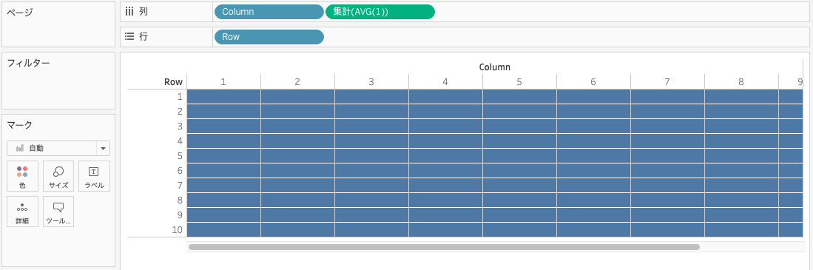Click the Column header title

tap(495, 67)
